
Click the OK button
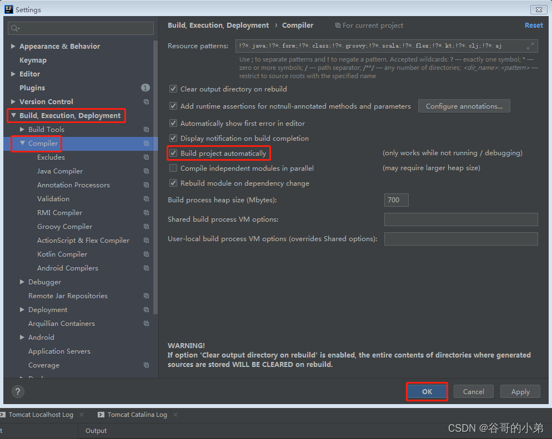[x=427, y=391]
